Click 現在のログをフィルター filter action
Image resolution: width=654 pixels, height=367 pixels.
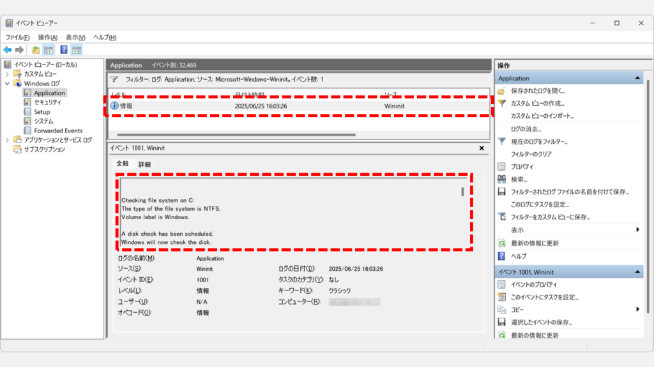click(x=539, y=141)
